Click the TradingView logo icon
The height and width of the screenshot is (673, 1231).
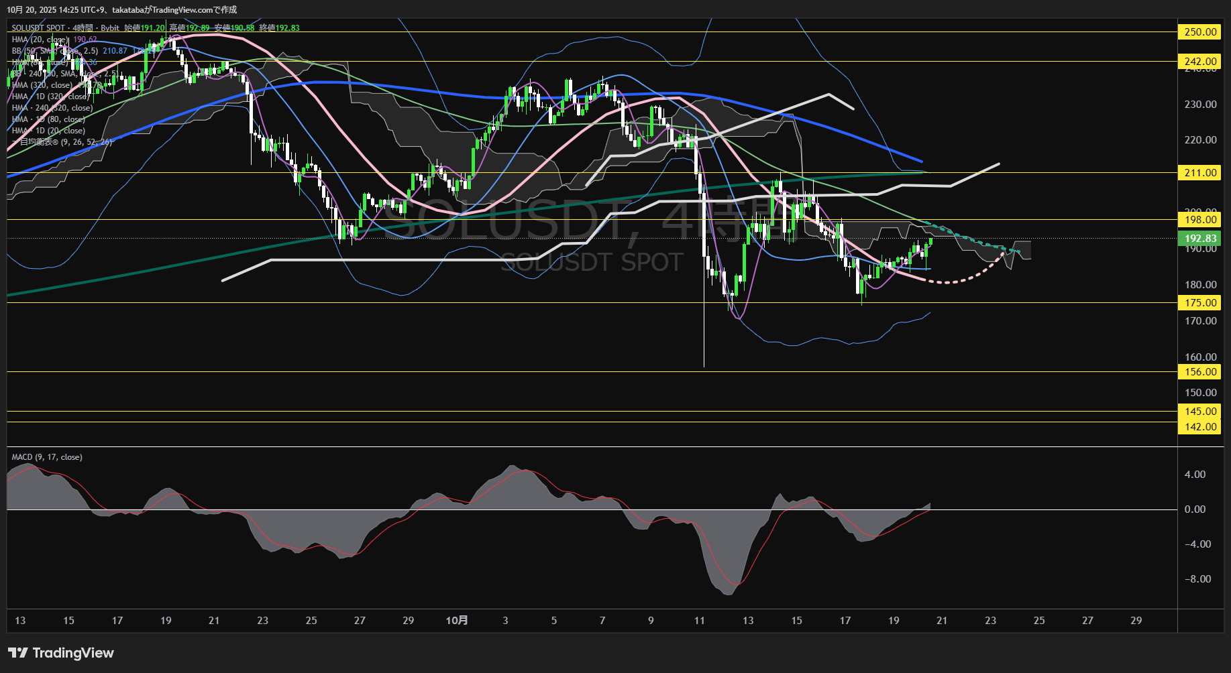point(17,653)
